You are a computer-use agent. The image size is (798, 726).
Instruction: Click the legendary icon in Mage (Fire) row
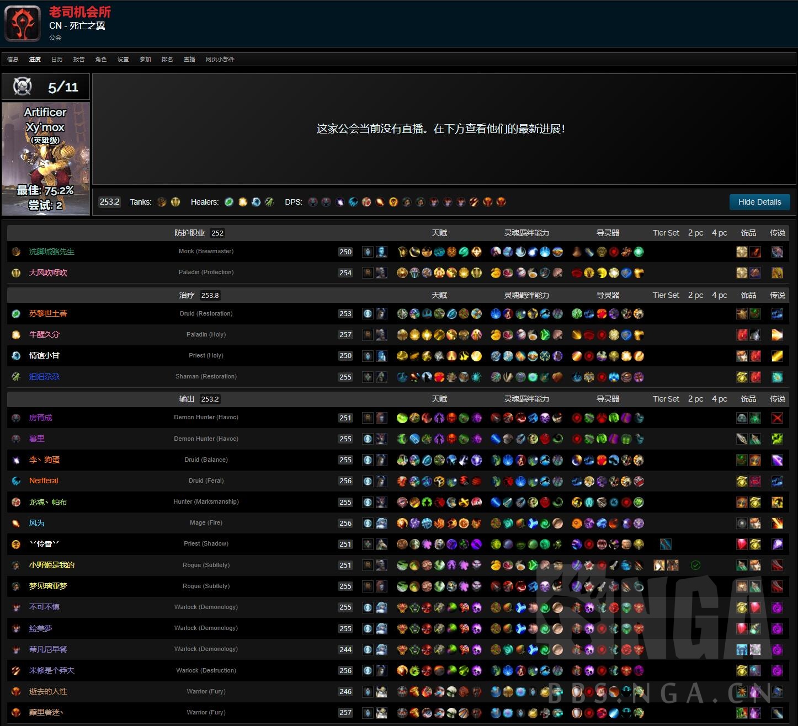click(x=777, y=523)
